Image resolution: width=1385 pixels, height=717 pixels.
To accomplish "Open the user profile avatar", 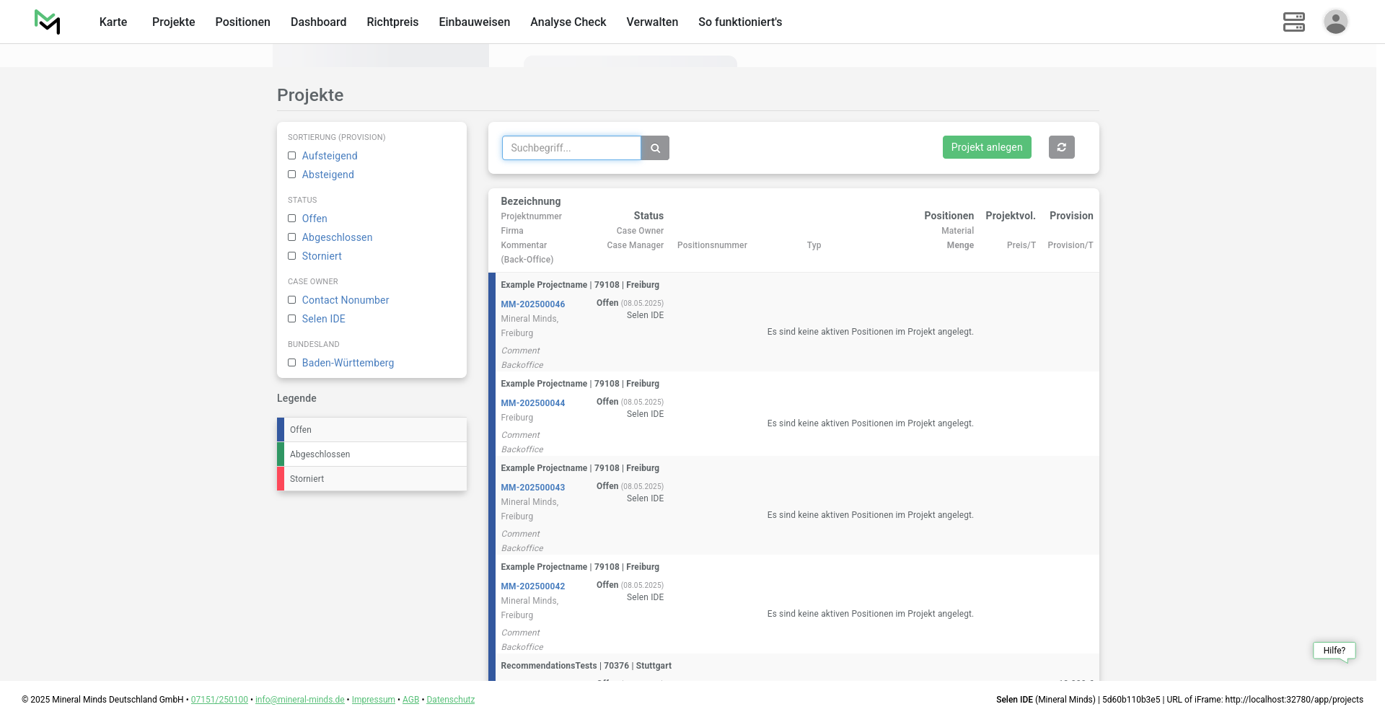I will (x=1335, y=22).
